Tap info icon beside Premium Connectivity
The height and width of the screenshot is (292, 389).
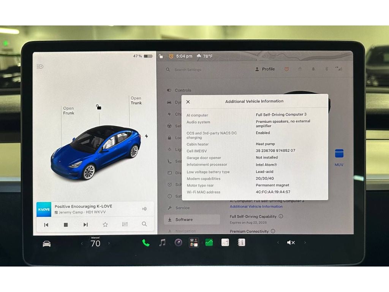[273, 231]
